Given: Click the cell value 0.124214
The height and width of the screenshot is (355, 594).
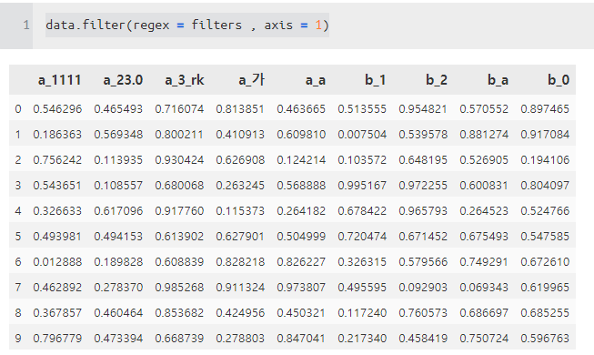Looking at the screenshot, I should tap(301, 159).
